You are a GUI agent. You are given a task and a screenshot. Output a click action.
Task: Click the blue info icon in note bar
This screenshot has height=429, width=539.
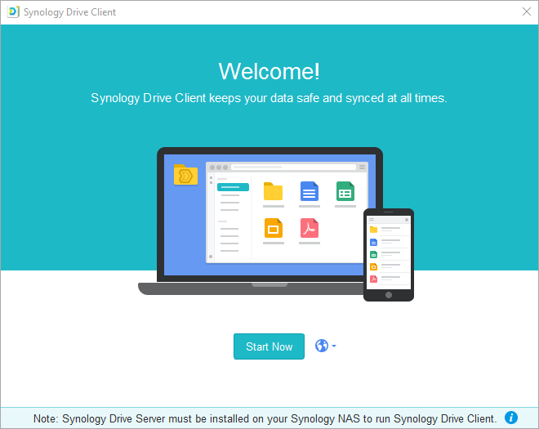511,418
